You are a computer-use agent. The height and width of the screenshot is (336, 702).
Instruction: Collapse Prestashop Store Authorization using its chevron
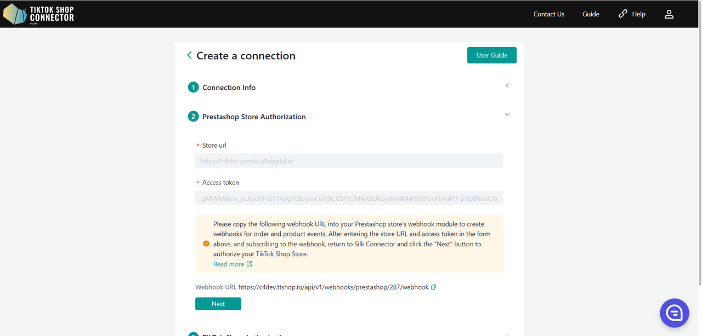pos(507,114)
